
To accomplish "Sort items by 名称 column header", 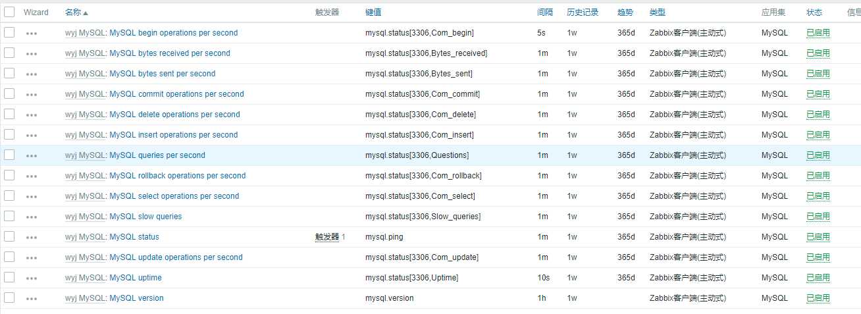I will 76,13.
